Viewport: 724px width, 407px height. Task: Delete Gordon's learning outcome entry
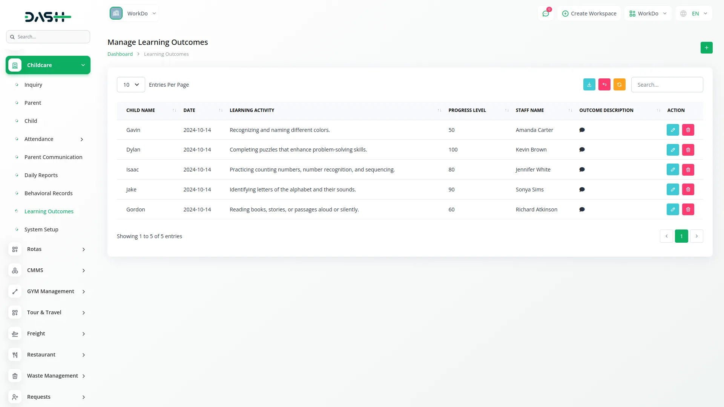688,210
